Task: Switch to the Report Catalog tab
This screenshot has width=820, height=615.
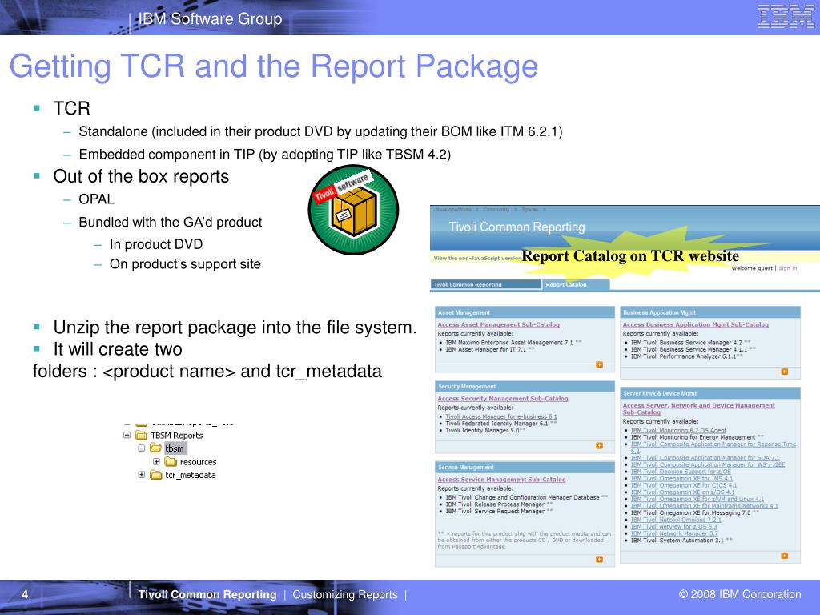Action: click(x=577, y=284)
